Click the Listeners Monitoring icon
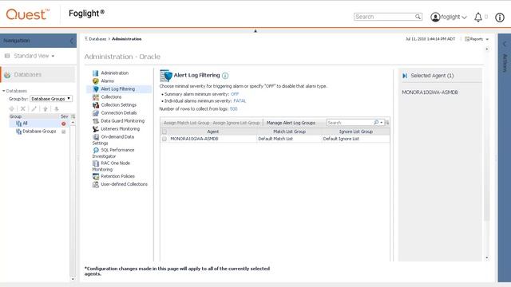This screenshot has width=511, height=287. 96,129
